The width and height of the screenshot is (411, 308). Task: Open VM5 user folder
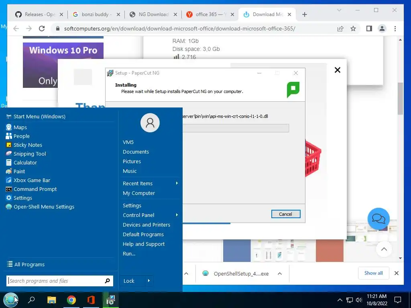pyautogui.click(x=128, y=142)
